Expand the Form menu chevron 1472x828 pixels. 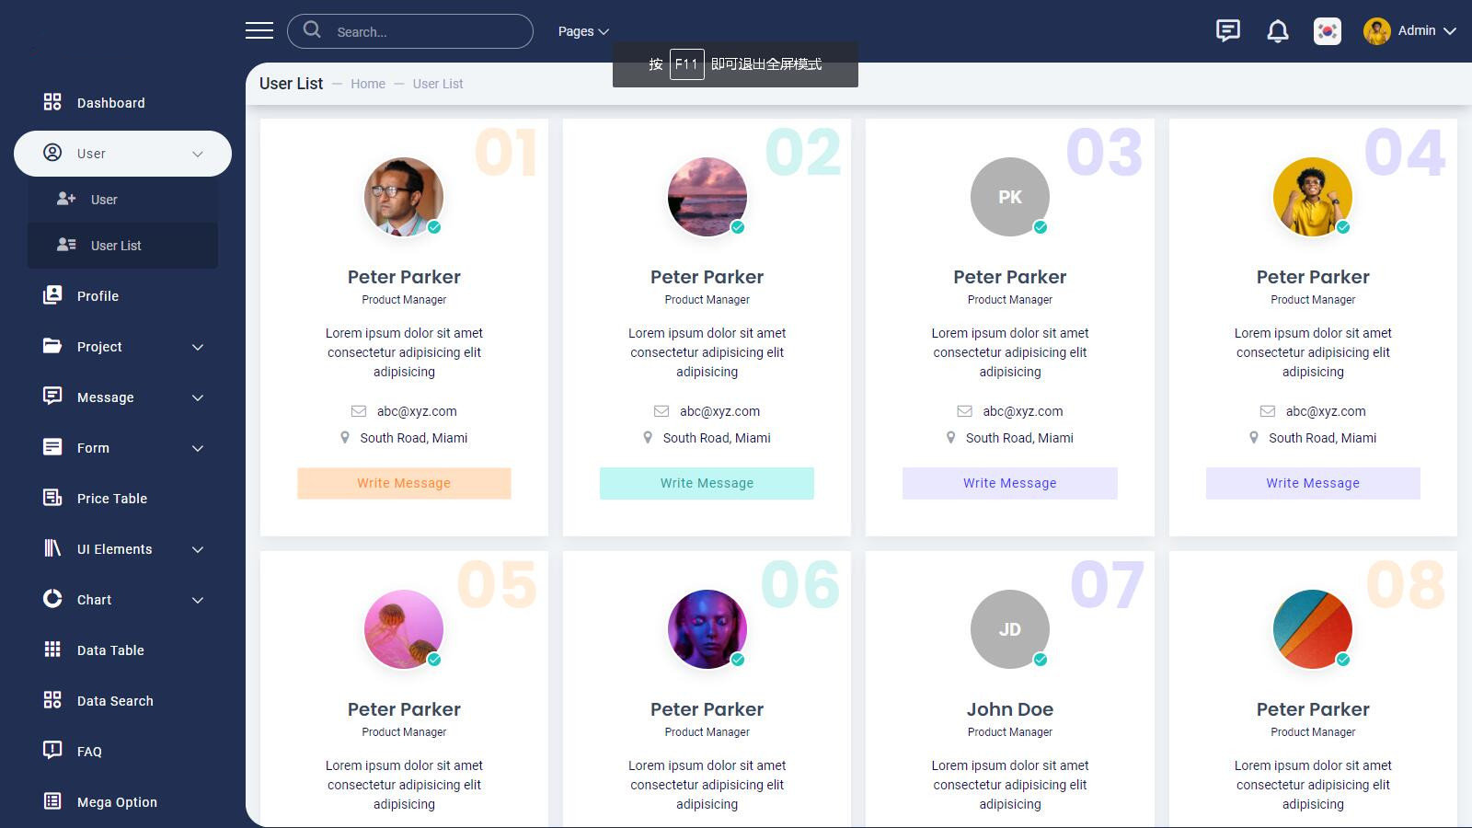[x=198, y=448]
